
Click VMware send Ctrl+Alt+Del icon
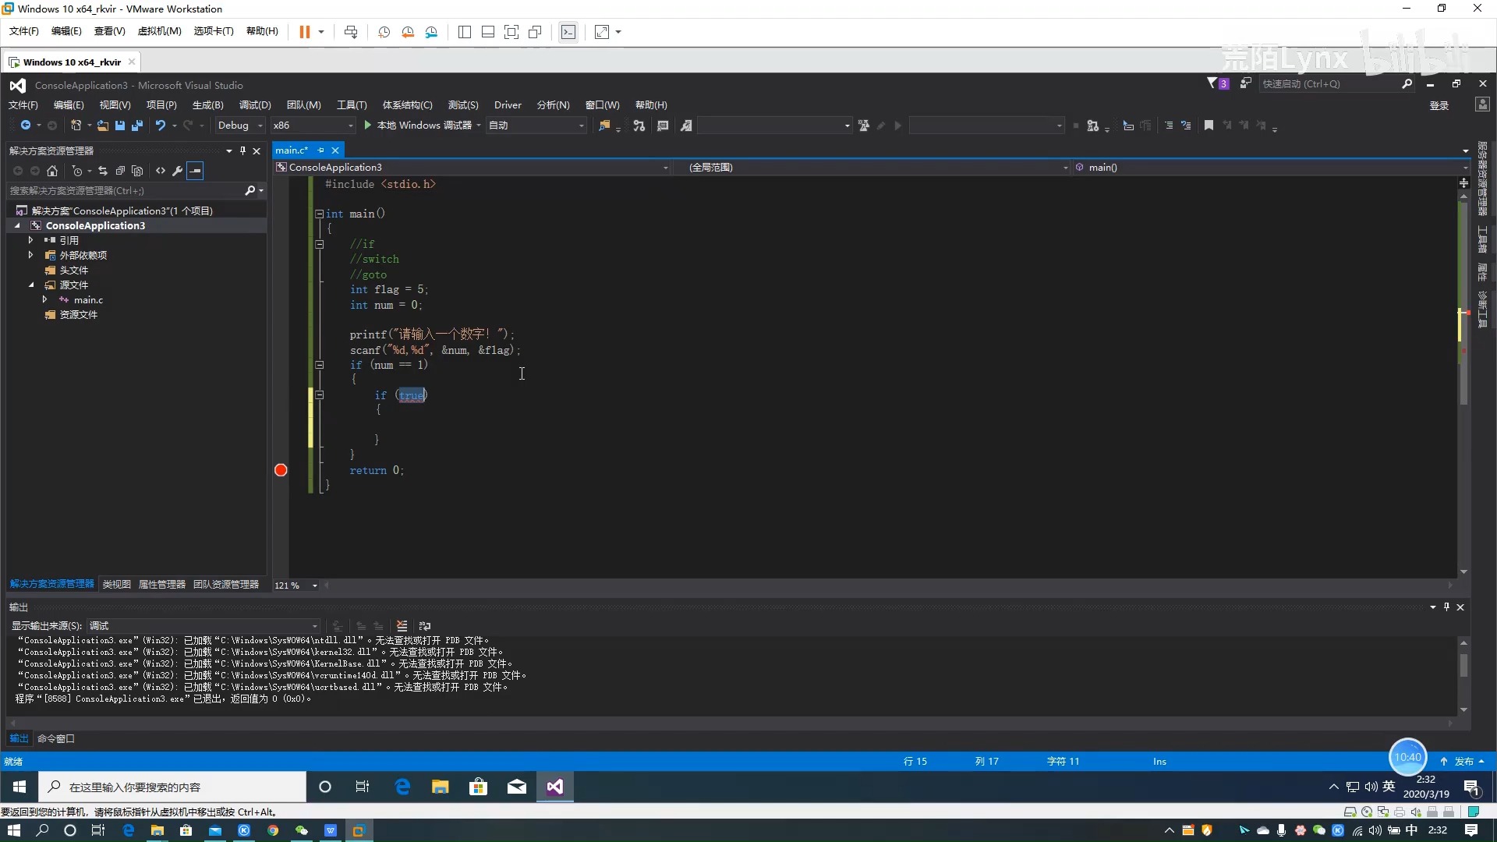(351, 32)
